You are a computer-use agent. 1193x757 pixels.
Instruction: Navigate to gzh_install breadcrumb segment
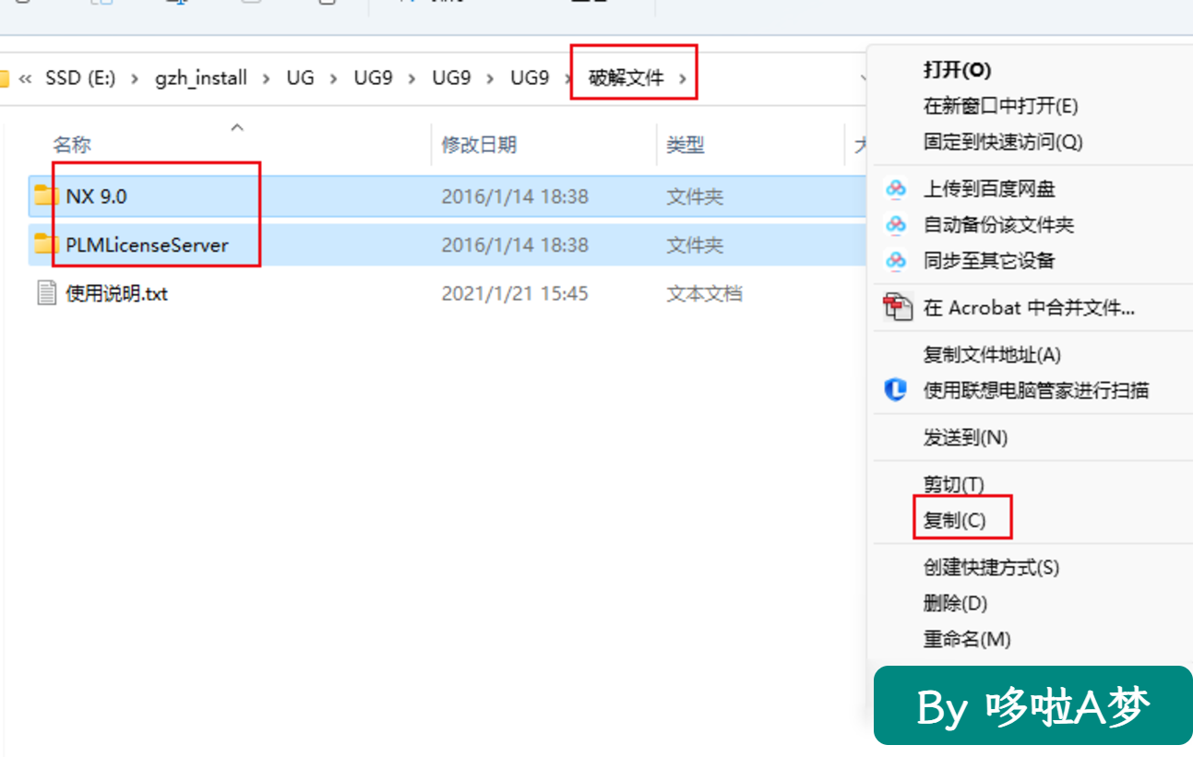(x=201, y=78)
